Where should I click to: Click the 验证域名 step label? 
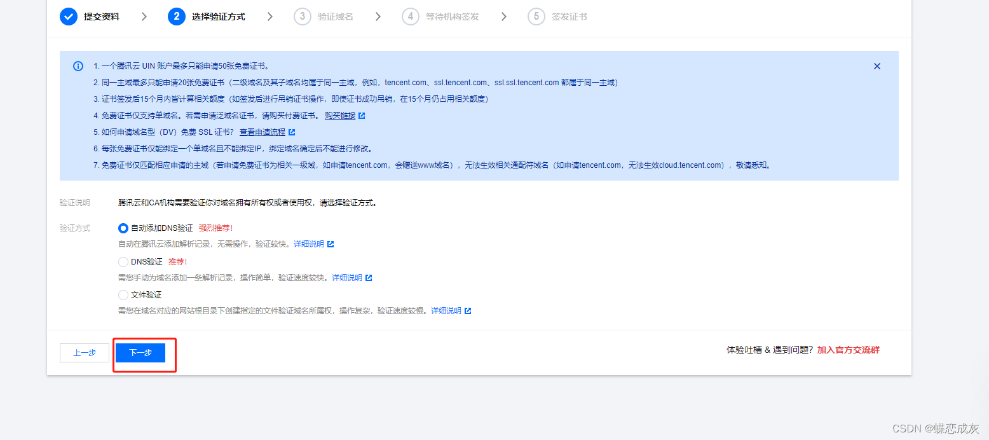click(336, 17)
